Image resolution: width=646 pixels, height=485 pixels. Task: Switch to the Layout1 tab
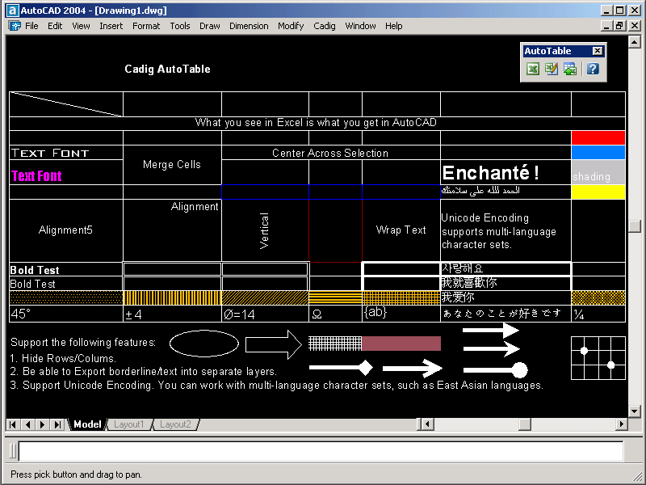[128, 424]
